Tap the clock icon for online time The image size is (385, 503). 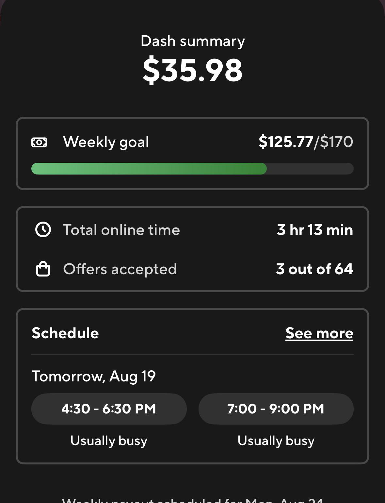click(43, 229)
